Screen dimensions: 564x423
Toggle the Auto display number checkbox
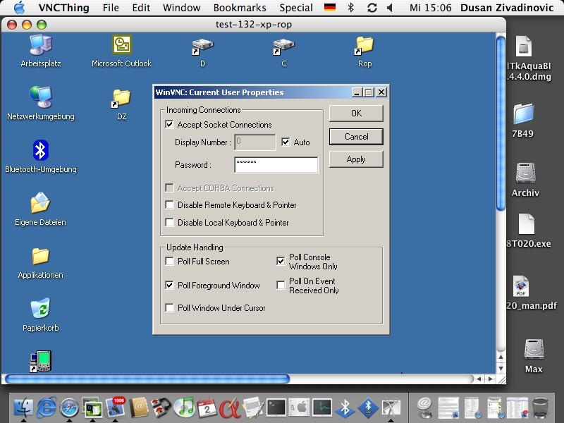click(286, 142)
